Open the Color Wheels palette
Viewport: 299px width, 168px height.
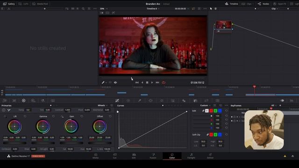(24, 101)
